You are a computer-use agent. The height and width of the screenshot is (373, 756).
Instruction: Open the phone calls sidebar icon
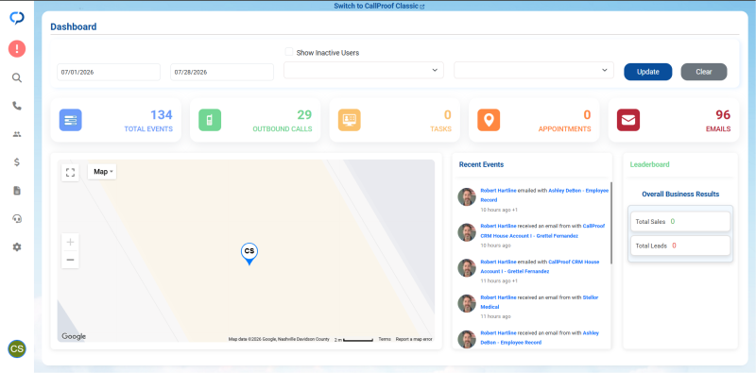coord(17,106)
